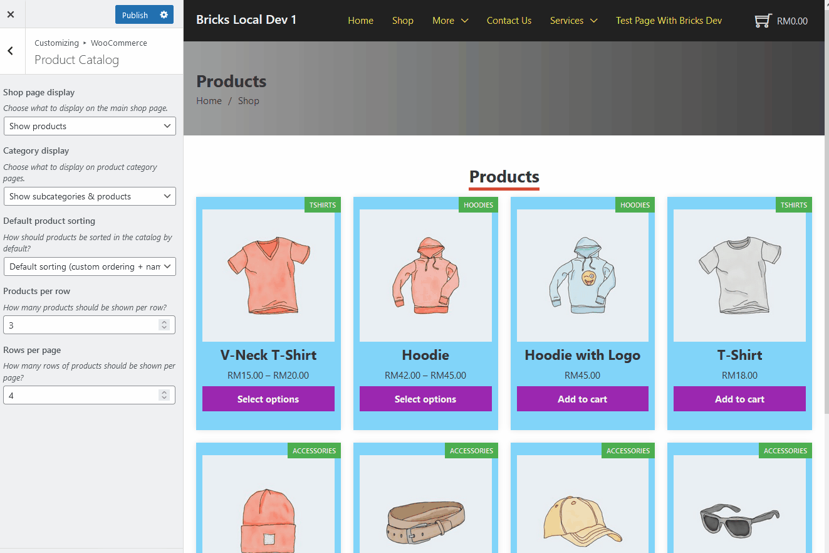Open the Shop page display dropdown
The width and height of the screenshot is (829, 553).
click(90, 126)
